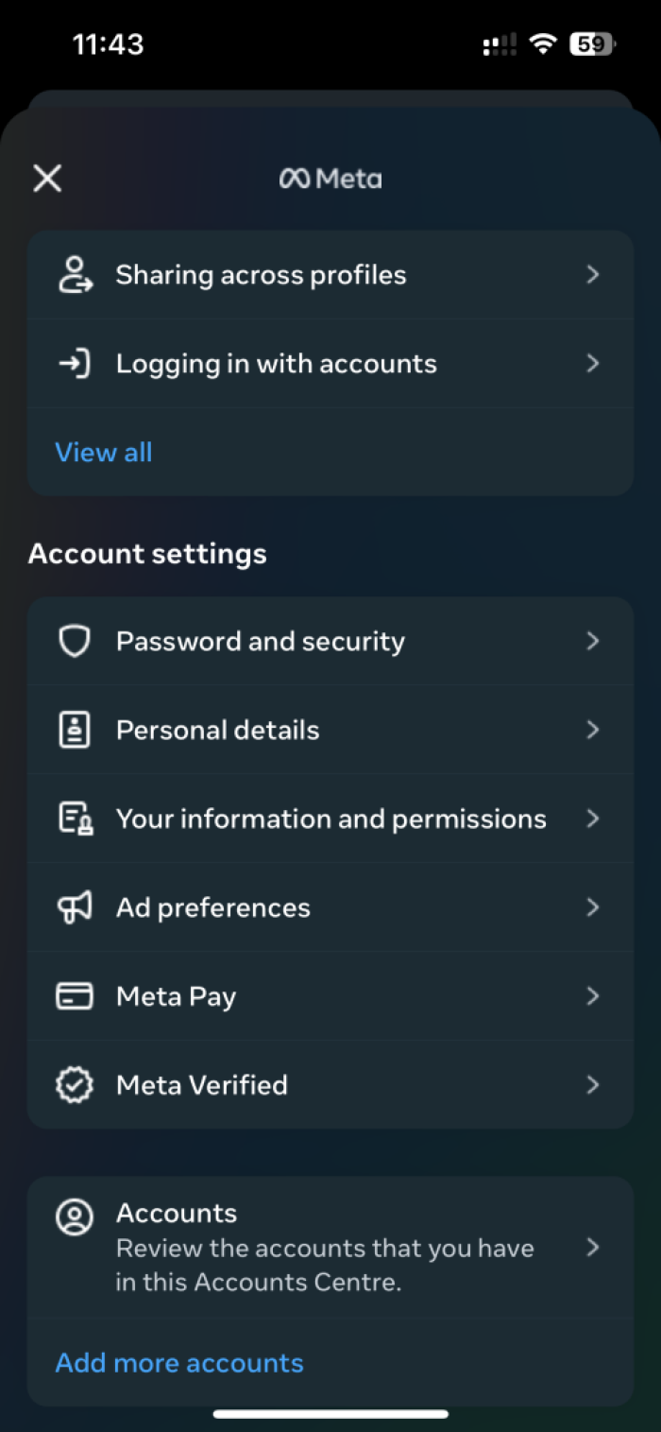Expand the Password and security section

593,641
